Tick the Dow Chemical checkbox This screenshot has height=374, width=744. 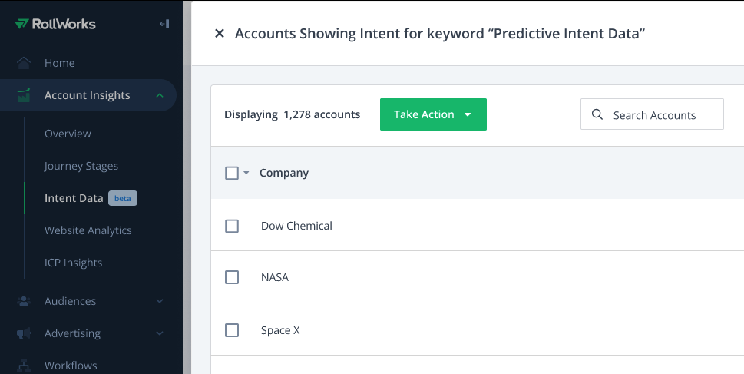(x=232, y=226)
